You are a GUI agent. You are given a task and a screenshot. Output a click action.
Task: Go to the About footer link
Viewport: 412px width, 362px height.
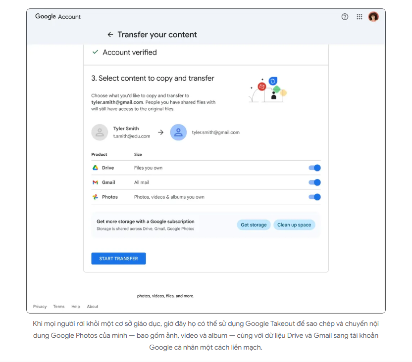pos(93,307)
